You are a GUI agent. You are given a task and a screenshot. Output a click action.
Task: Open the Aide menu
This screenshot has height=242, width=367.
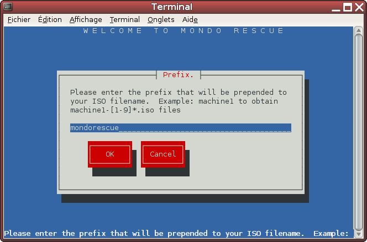[190, 20]
